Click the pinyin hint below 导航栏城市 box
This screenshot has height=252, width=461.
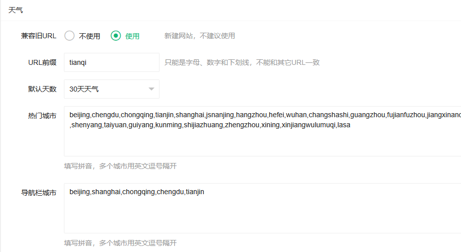click(120, 243)
